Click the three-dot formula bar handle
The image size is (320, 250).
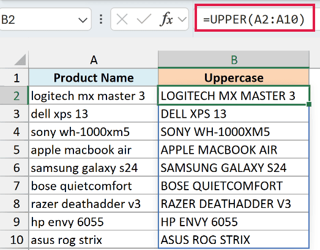pos(101,20)
